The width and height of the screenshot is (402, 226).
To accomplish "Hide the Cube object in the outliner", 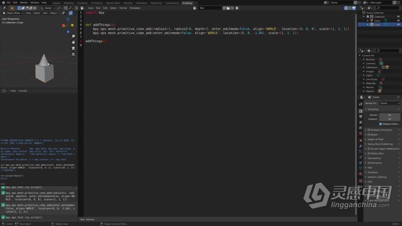I will [398, 25].
